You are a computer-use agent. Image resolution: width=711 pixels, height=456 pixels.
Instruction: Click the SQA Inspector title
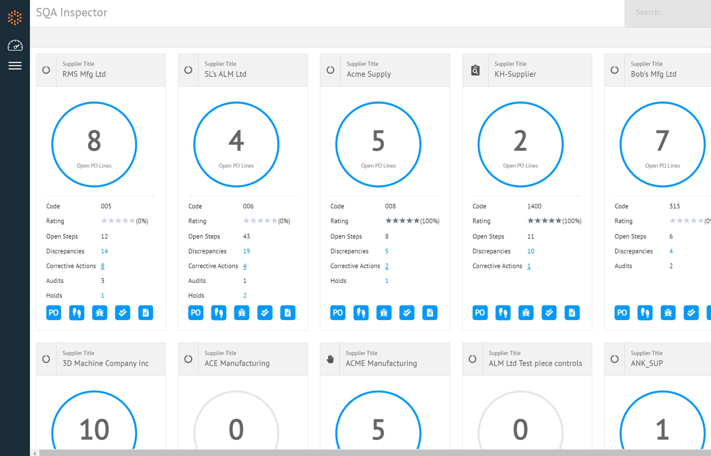click(x=71, y=12)
